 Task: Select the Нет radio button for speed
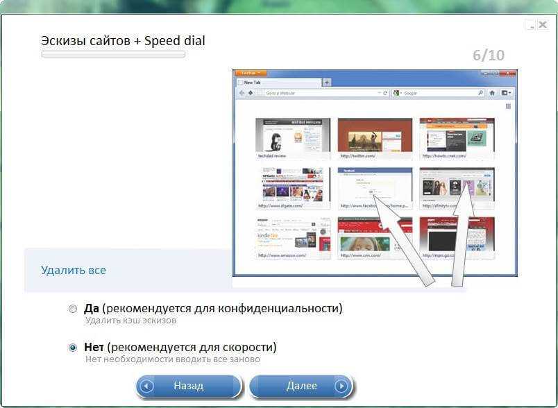[73, 348]
